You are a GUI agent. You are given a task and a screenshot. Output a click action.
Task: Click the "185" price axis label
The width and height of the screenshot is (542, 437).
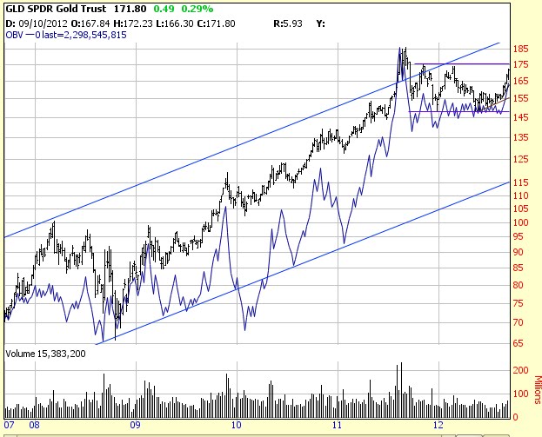click(x=520, y=49)
